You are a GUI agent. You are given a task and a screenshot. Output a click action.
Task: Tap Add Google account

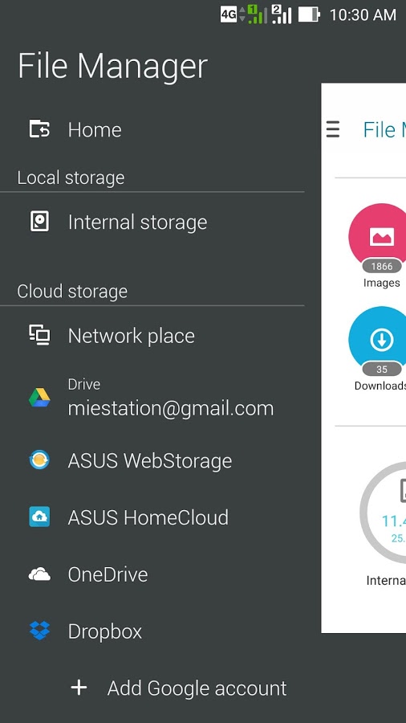(197, 688)
